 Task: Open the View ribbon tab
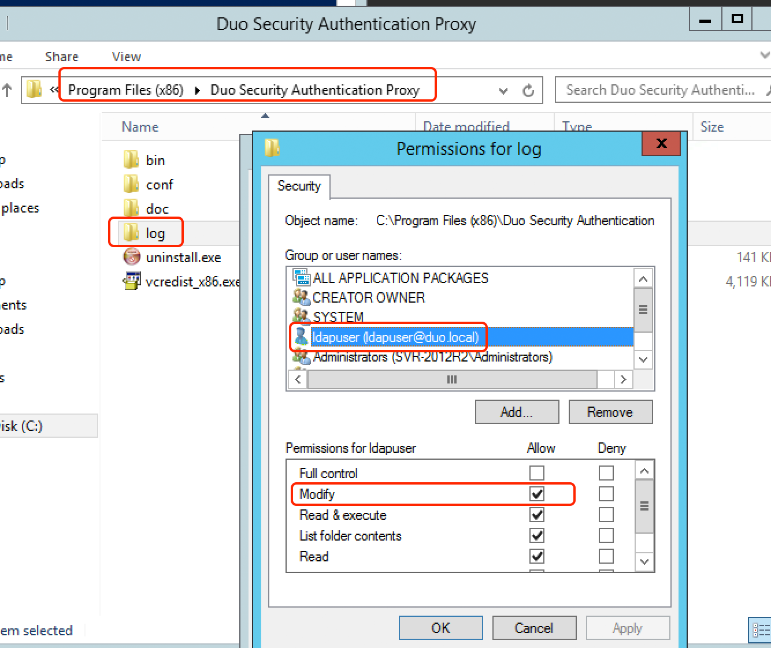click(127, 57)
